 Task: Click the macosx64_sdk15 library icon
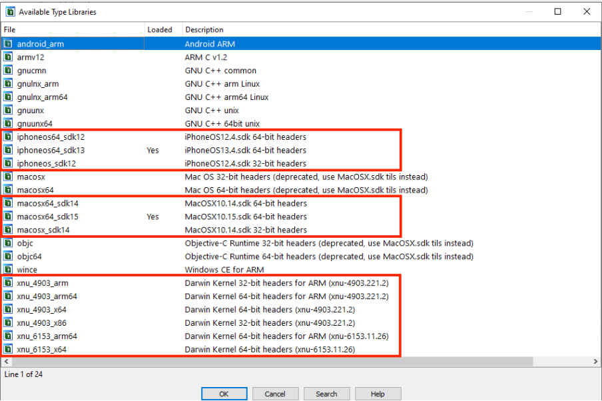pyautogui.click(x=8, y=216)
